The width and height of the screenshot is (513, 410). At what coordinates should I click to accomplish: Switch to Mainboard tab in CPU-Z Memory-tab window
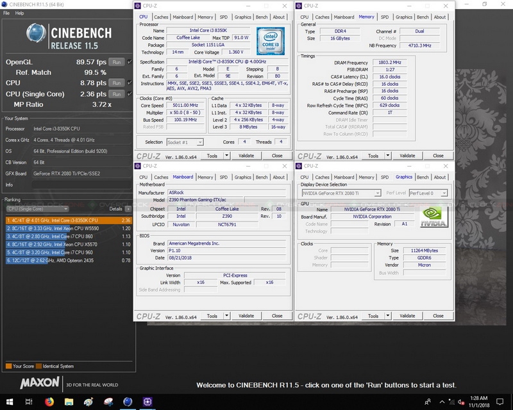click(344, 17)
